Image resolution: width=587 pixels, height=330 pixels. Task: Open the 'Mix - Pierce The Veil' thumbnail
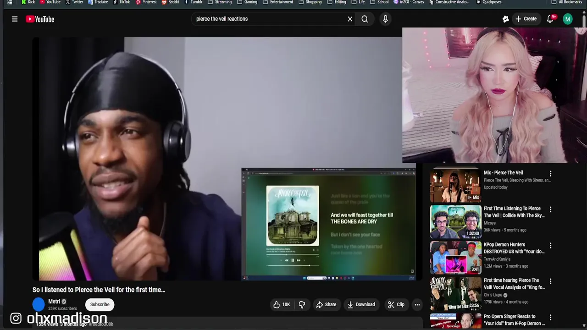[455, 186]
